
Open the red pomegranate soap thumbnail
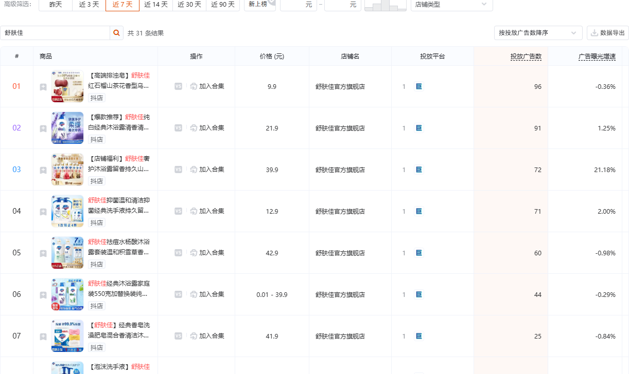[67, 86]
